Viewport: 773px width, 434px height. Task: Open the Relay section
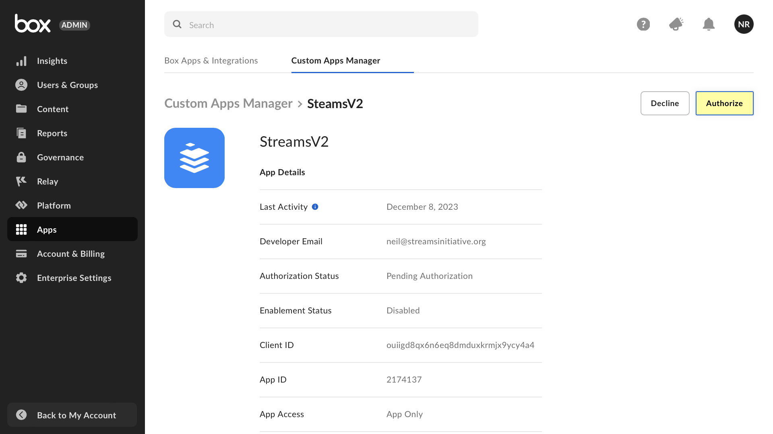click(x=72, y=181)
